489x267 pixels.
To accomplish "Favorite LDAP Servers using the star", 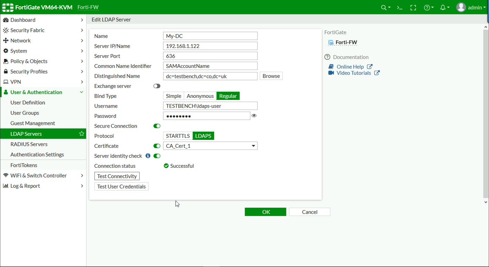I will pyautogui.click(x=81, y=133).
